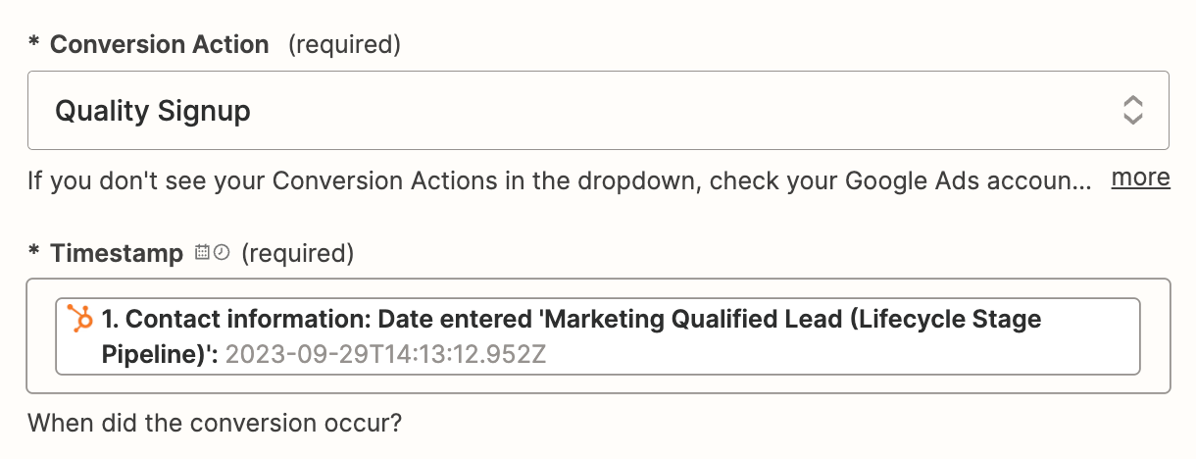Click the "When did the conversion occur?" hint
The image size is (1196, 459).
[215, 425]
